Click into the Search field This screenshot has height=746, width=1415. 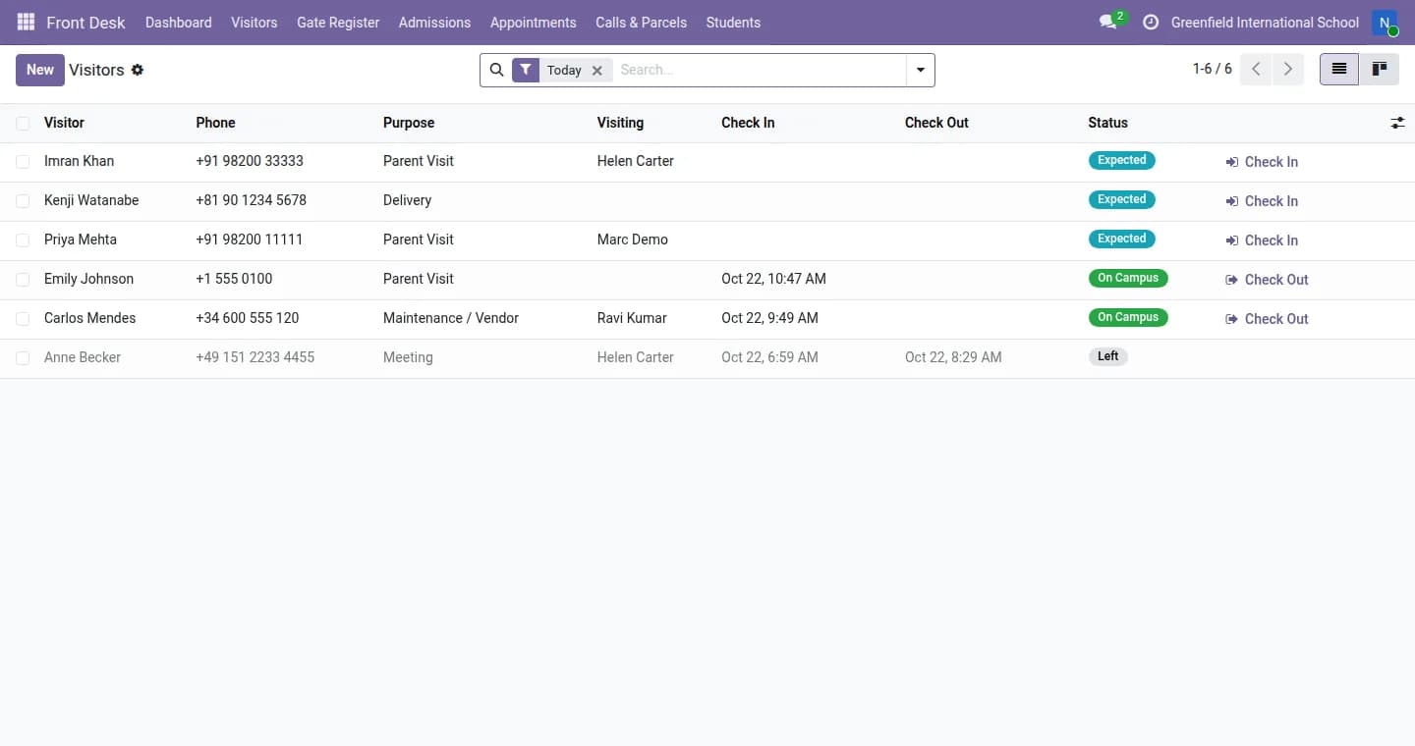click(x=760, y=70)
